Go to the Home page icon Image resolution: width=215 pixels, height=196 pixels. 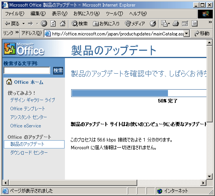(63, 24)
